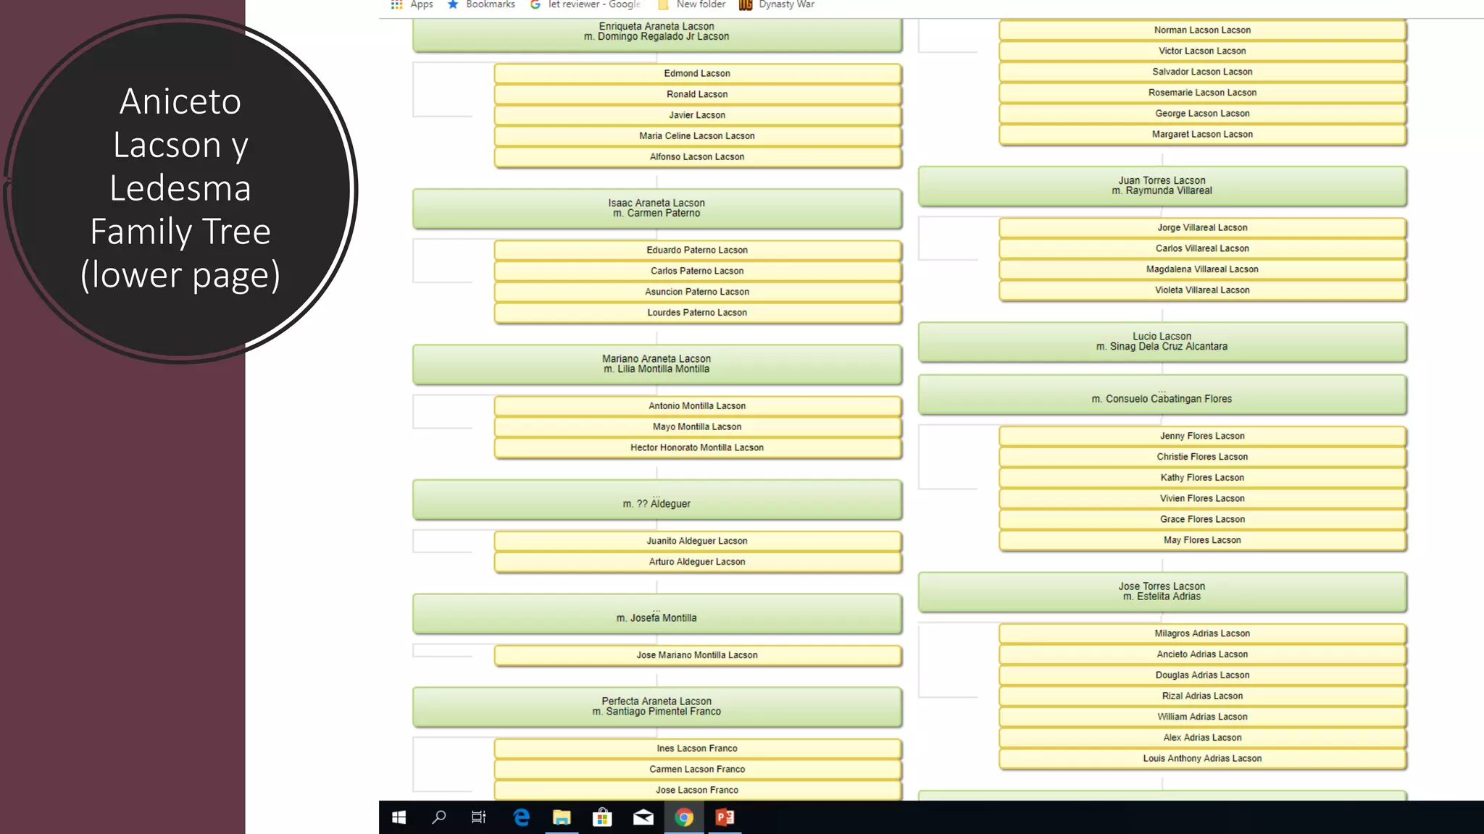1484x834 pixels.
Task: Open Task View from taskbar
Action: [x=478, y=817]
